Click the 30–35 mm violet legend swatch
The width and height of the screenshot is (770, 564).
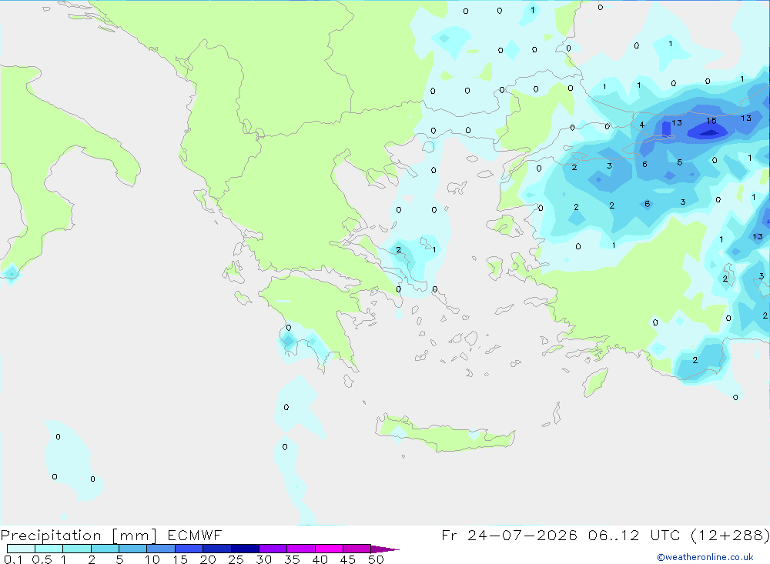click(273, 549)
